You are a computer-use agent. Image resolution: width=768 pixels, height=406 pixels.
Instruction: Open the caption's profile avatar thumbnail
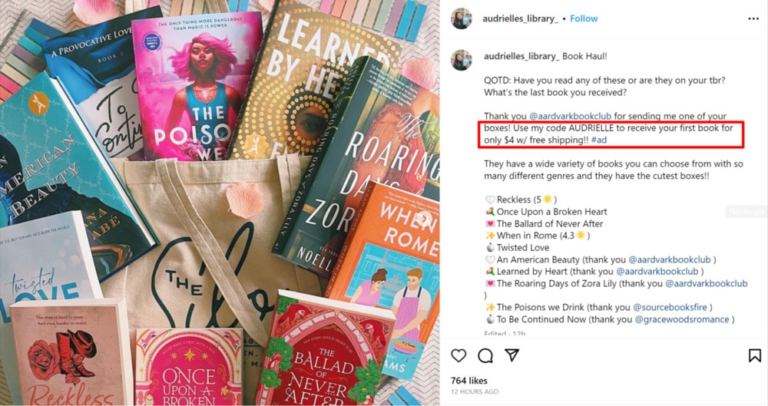[462, 60]
